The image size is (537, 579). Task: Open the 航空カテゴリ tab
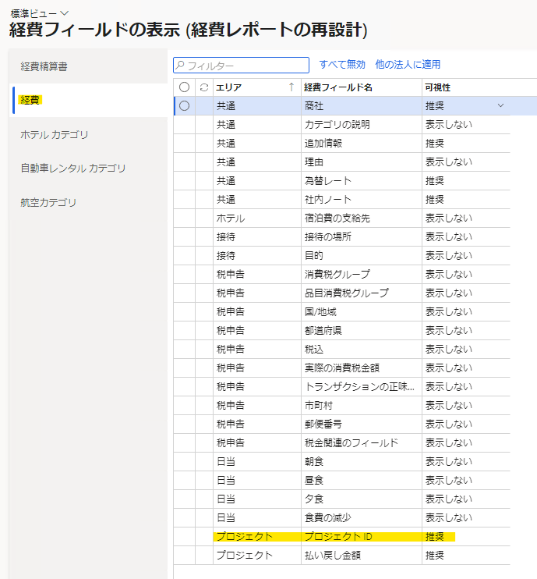[88, 202]
